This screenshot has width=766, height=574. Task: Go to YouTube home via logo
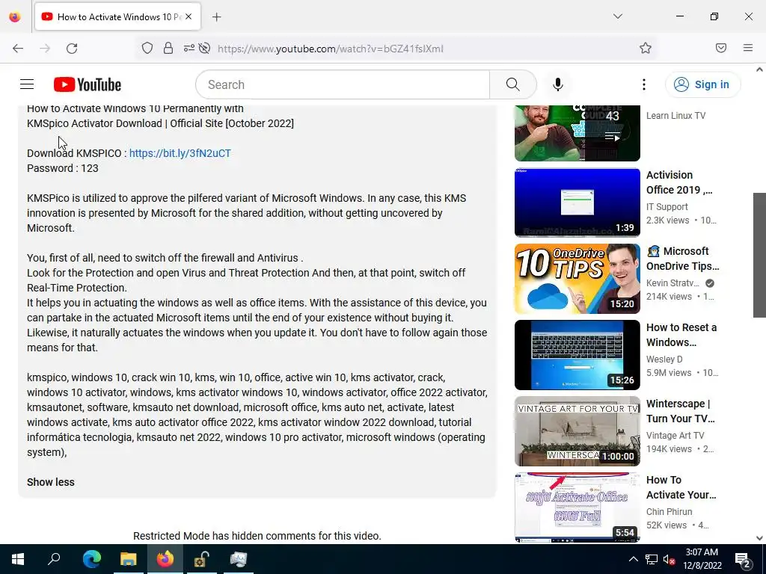click(88, 84)
